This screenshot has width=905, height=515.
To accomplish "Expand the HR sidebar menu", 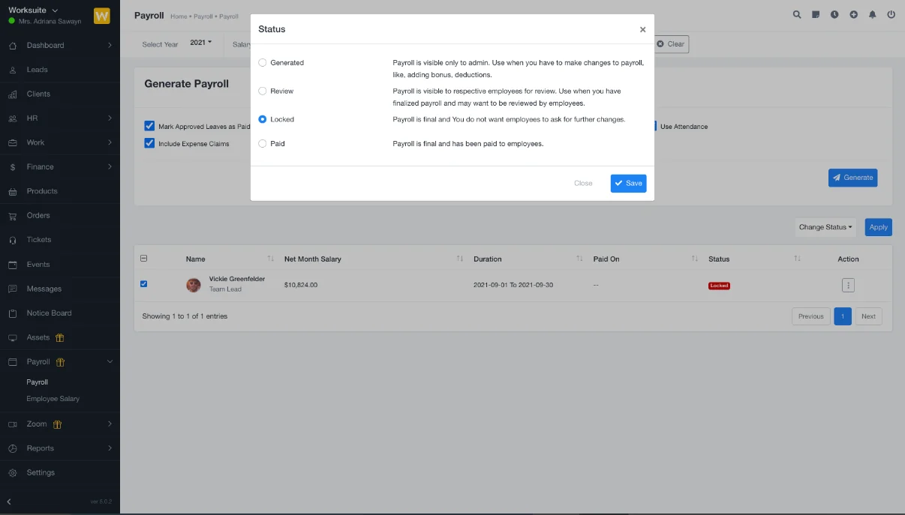I will click(x=60, y=118).
